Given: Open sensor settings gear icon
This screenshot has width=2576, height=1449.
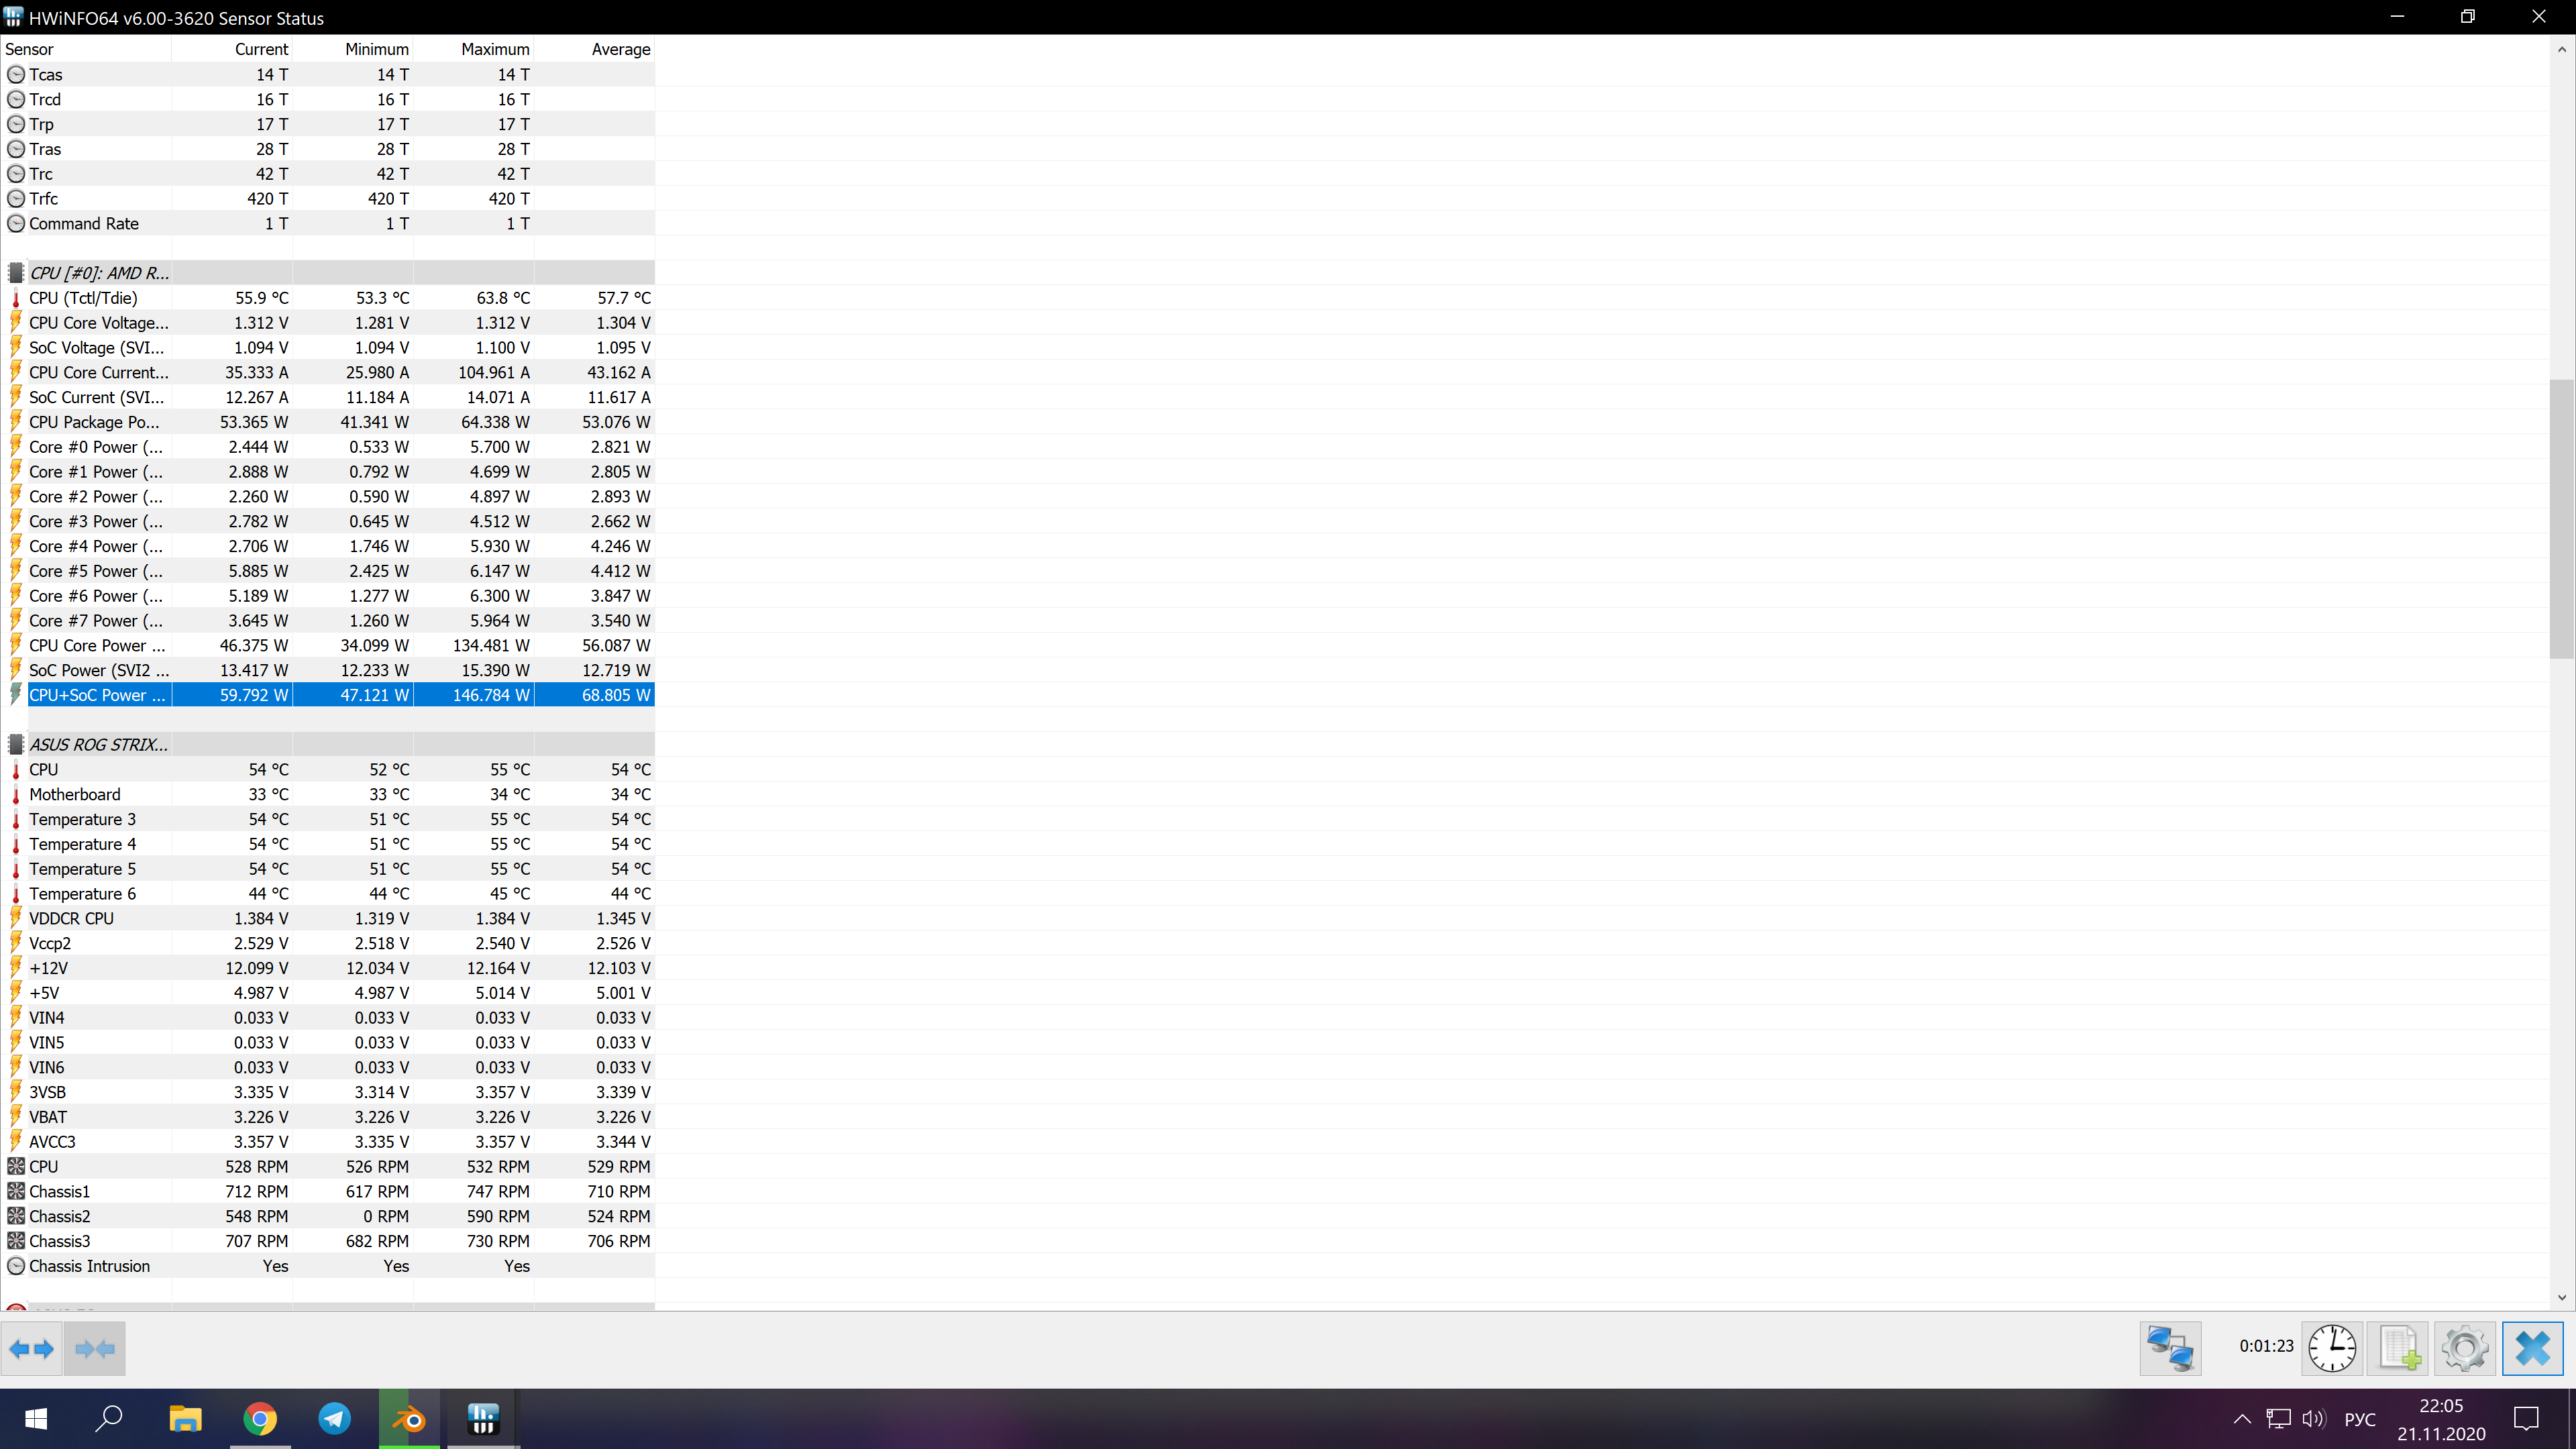Looking at the screenshot, I should 2465,1348.
